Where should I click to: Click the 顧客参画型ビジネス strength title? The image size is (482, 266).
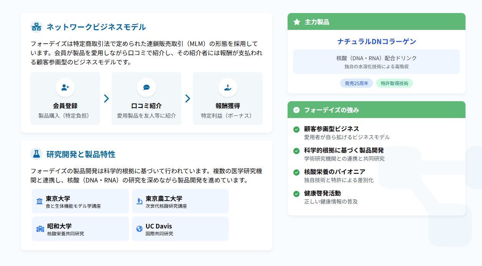click(332, 129)
